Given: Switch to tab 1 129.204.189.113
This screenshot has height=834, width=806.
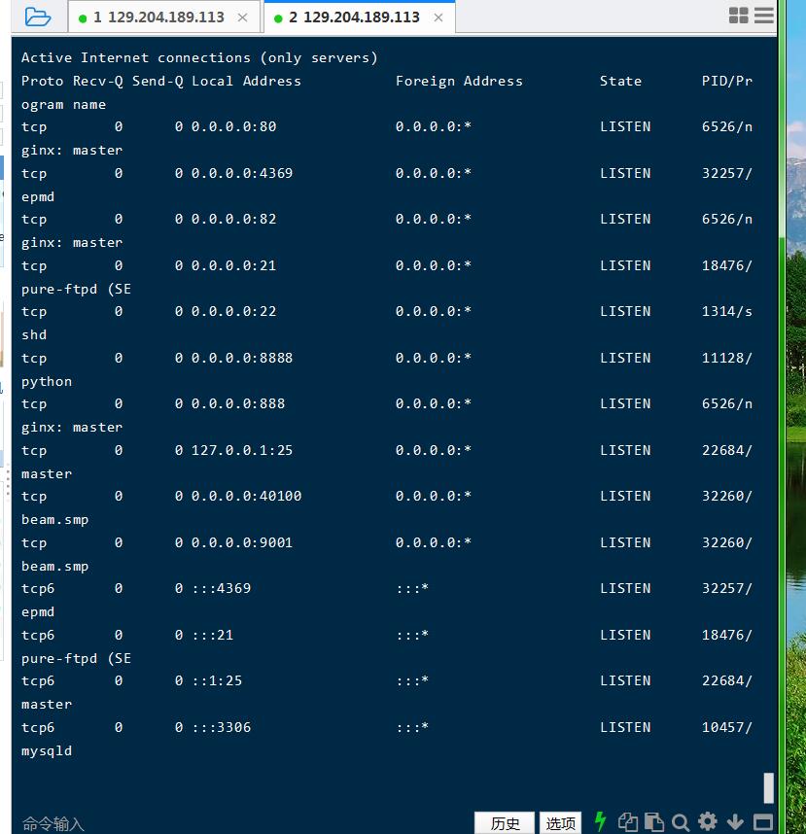Looking at the screenshot, I should [158, 17].
